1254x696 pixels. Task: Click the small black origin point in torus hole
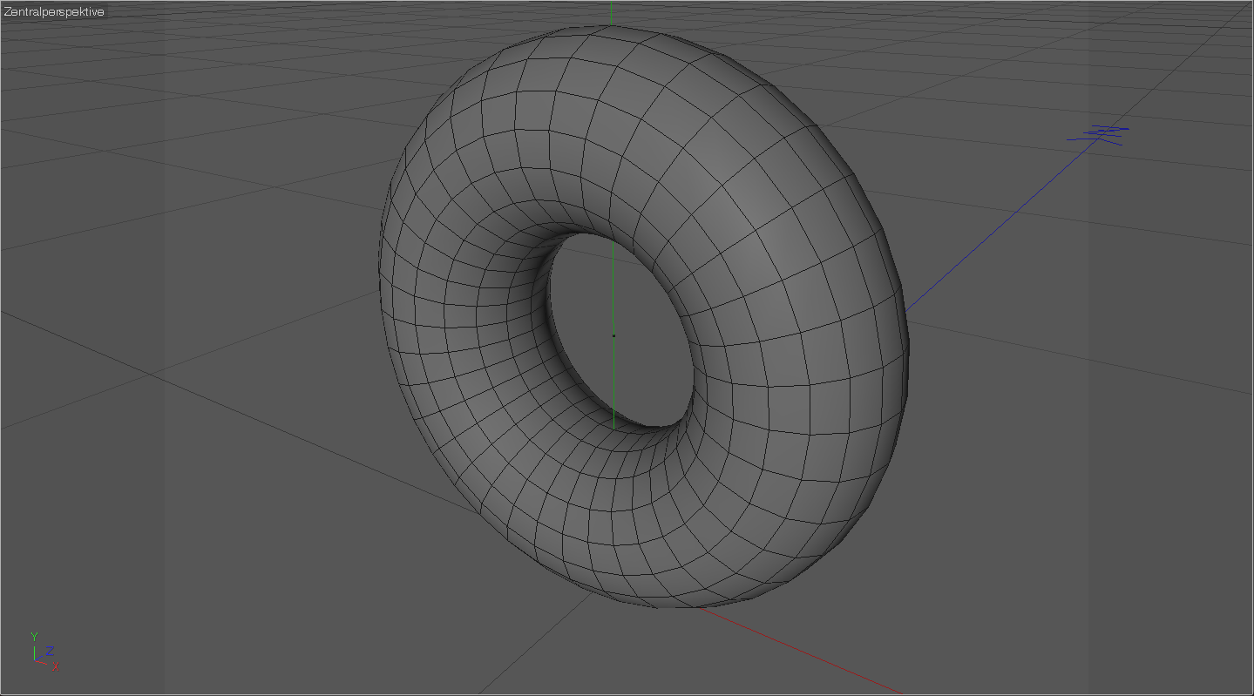[613, 334]
